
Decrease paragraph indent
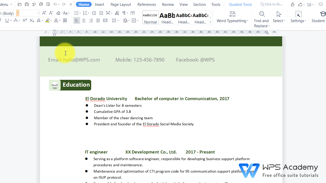(x=94, y=13)
